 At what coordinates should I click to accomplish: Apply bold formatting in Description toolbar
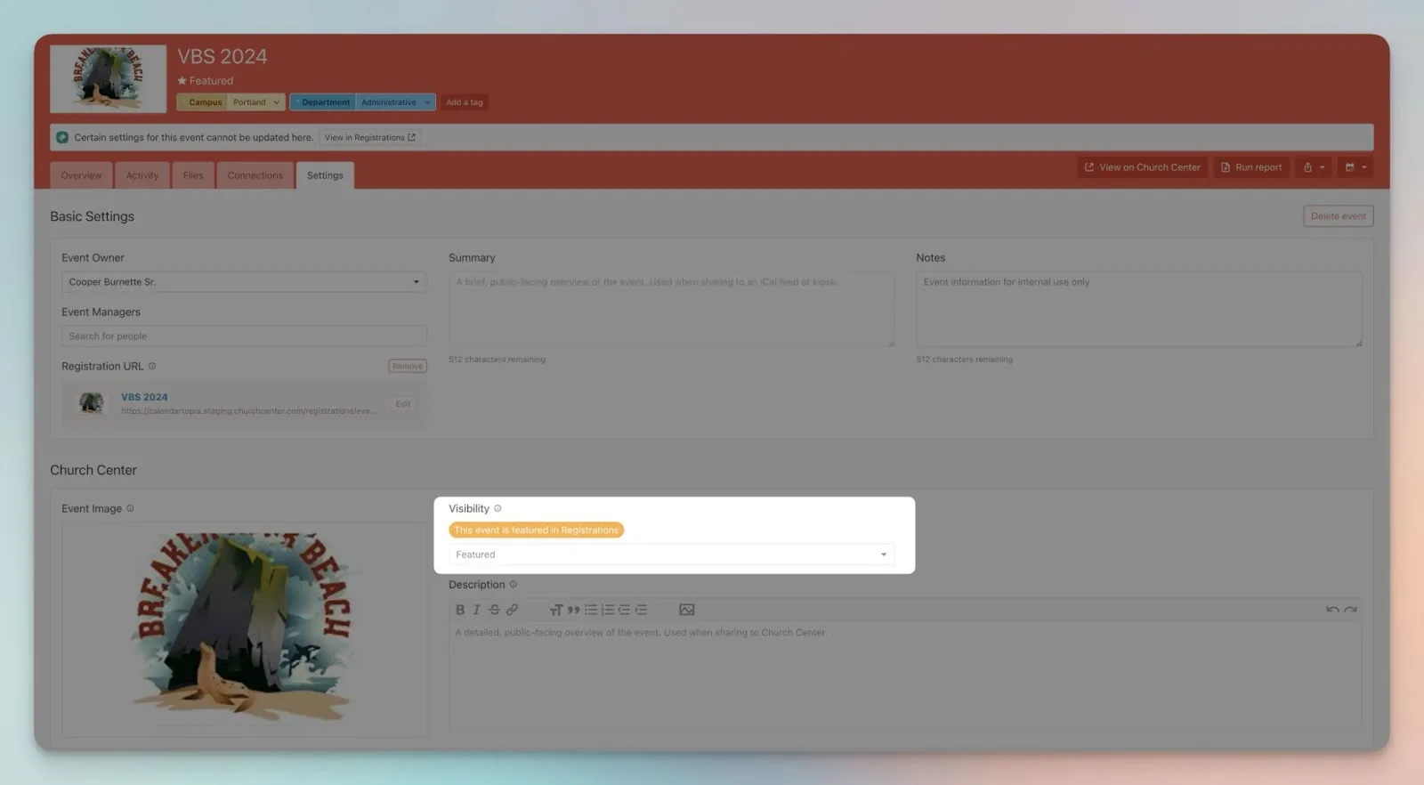[460, 610]
